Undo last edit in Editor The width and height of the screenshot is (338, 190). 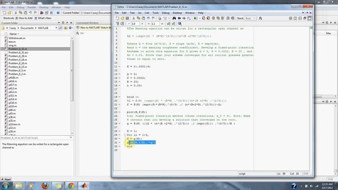click(x=148, y=18)
